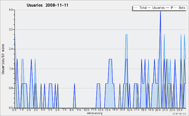Click the "4 h" x-axis label
Screen dimensions: 189x116
pyautogui.click(x=43, y=110)
